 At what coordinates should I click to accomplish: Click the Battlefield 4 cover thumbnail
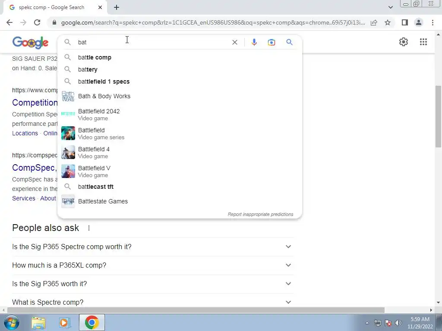click(x=68, y=152)
